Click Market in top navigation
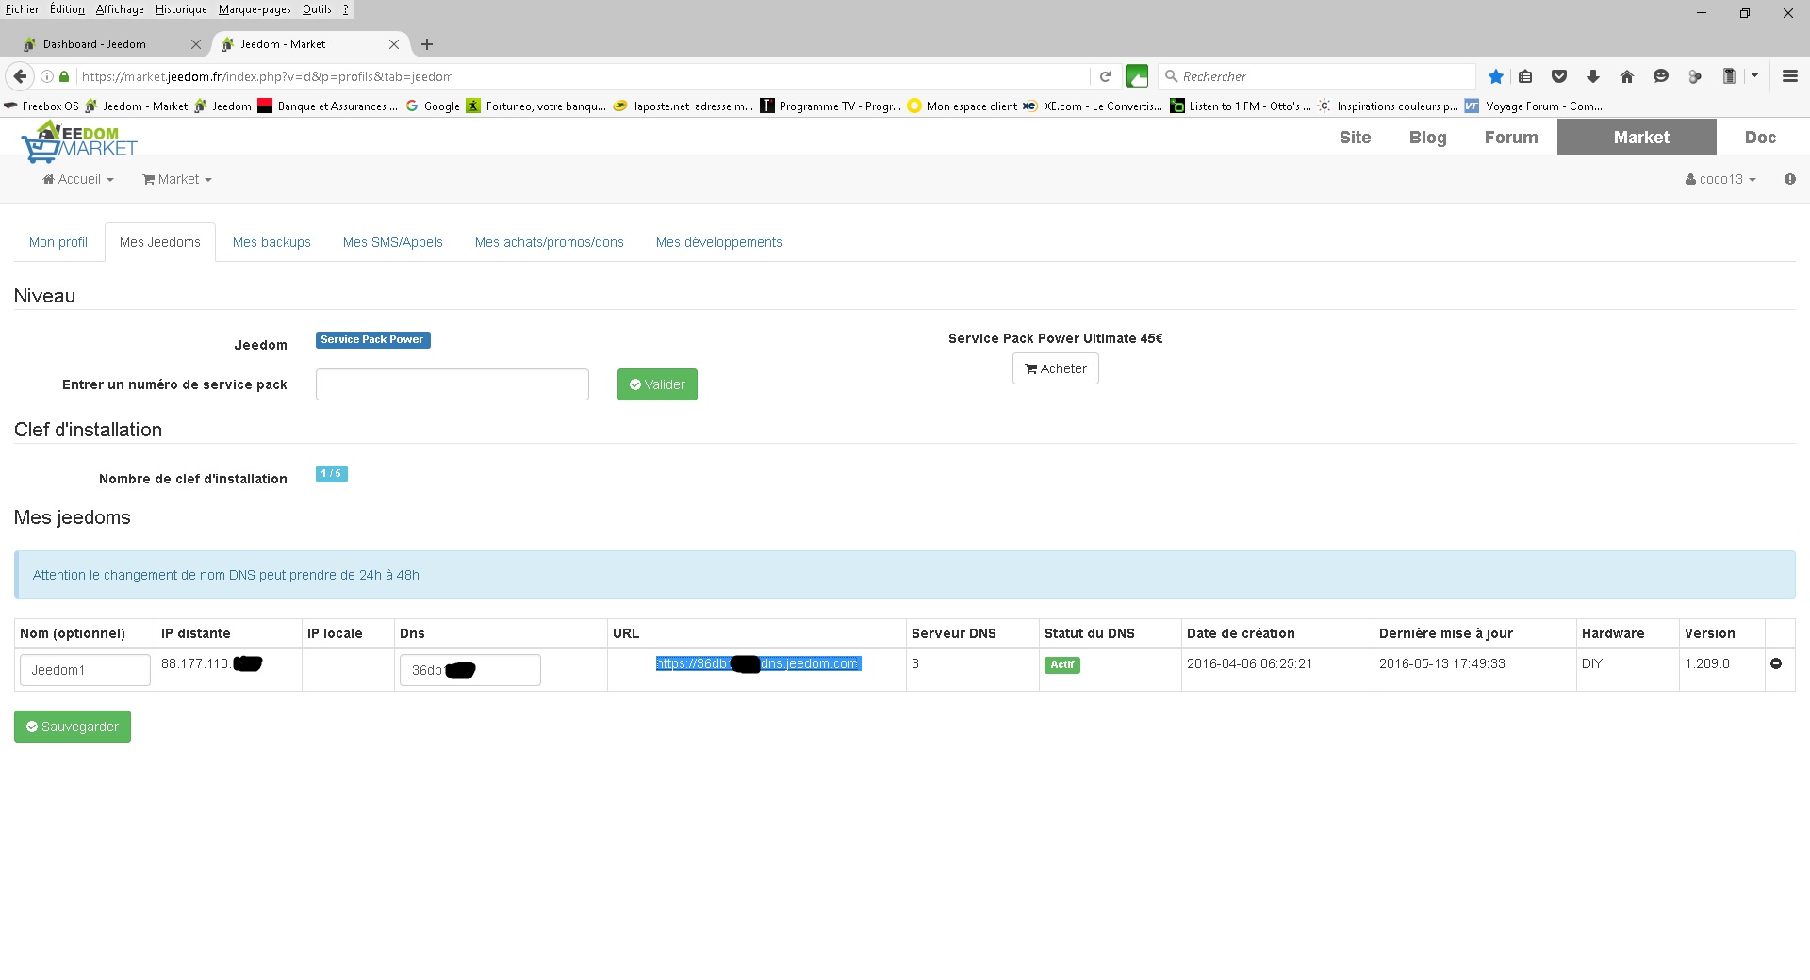1810x980 pixels. click(x=1637, y=138)
